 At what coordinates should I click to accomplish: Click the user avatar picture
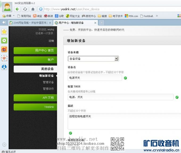(x=6, y=6)
